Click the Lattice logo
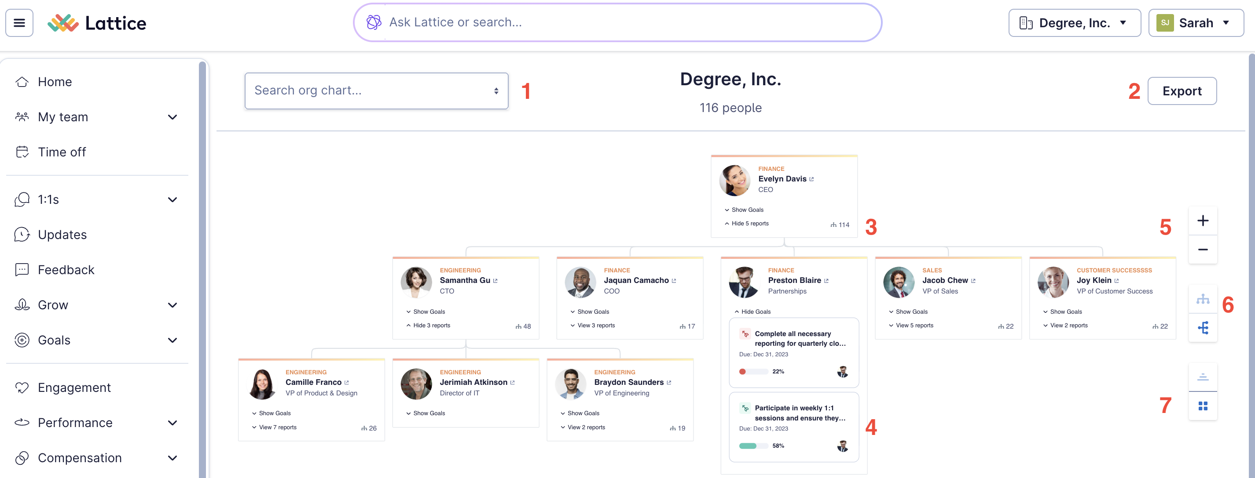 pos(97,22)
